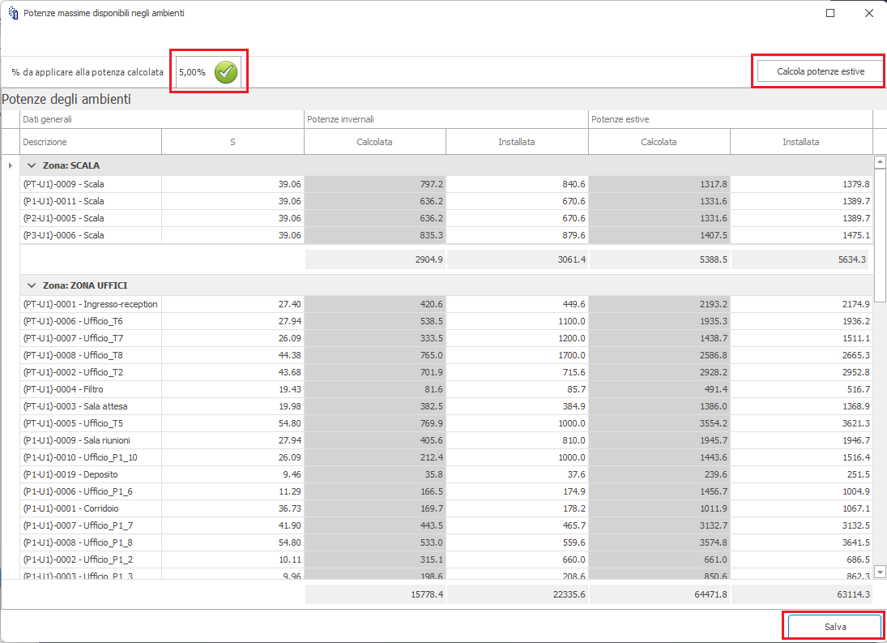887x643 pixels.
Task: Select the Ingresso-reception row
Action: (91, 304)
